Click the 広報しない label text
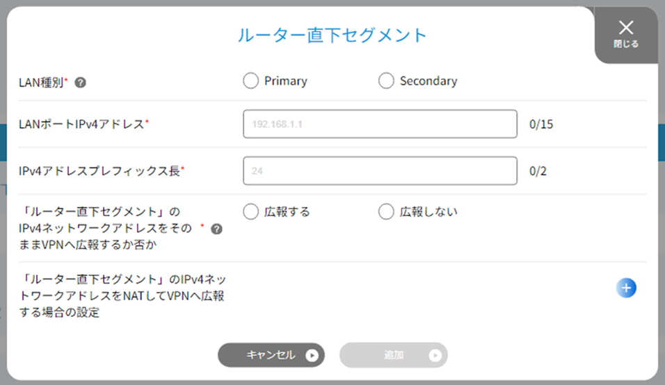The width and height of the screenshot is (665, 385). click(428, 212)
